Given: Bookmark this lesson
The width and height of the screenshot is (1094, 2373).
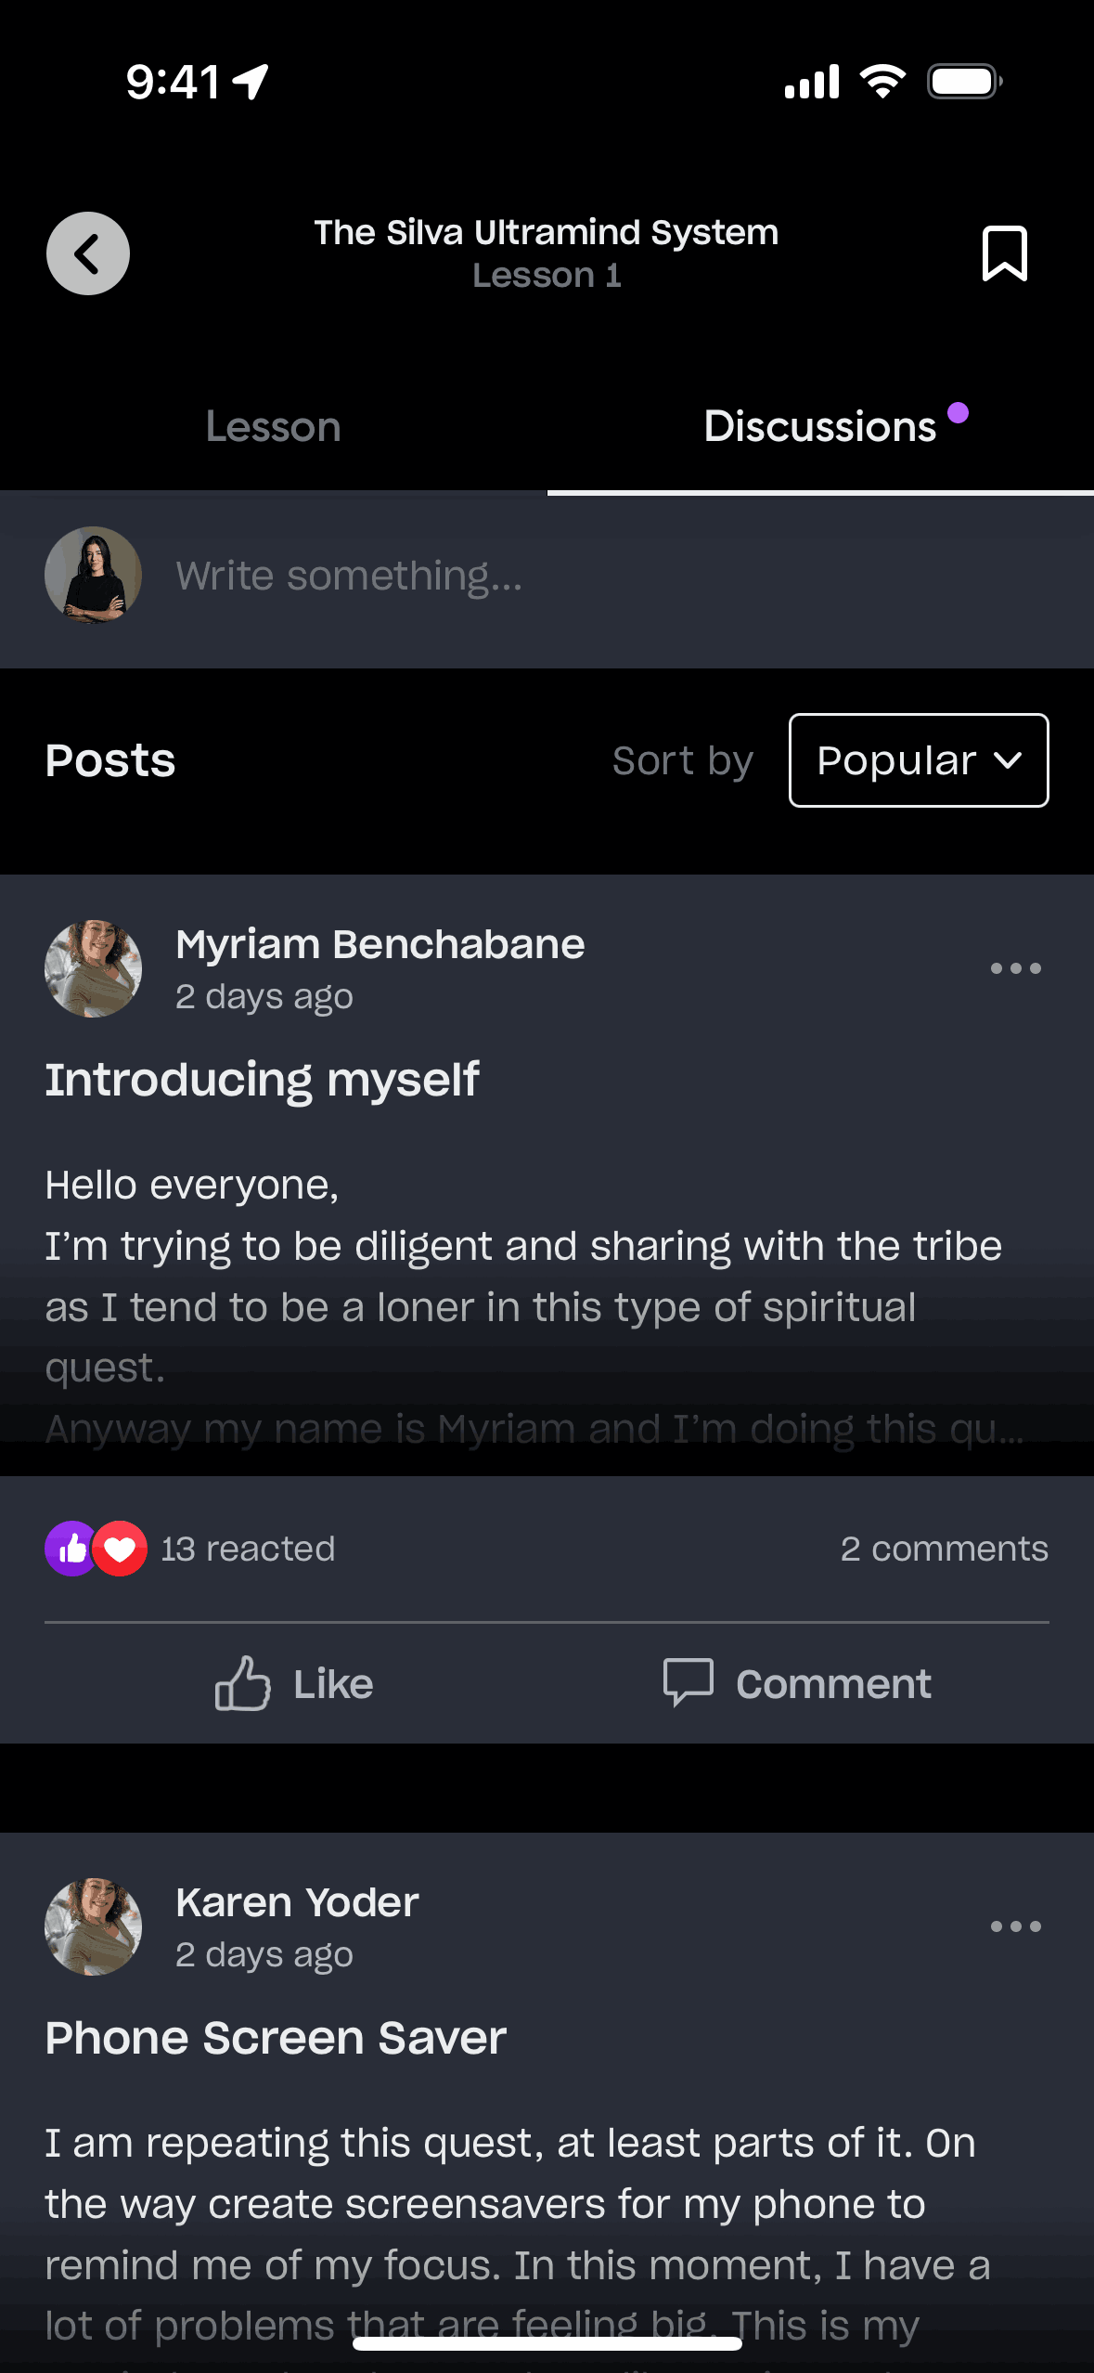Looking at the screenshot, I should 1005,253.
